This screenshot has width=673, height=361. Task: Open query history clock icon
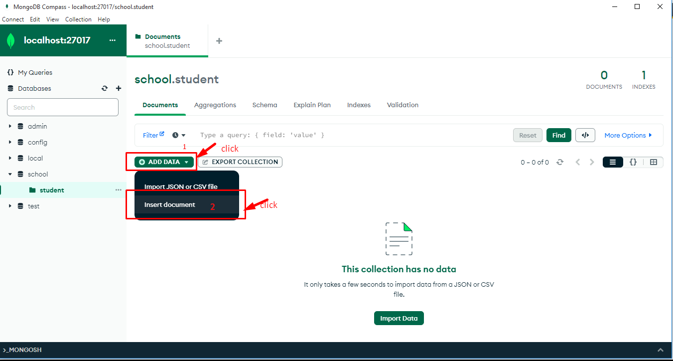178,135
